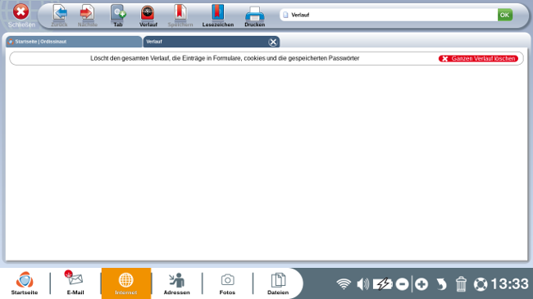Close the Verlauf tab
The image size is (533, 299).
click(272, 42)
